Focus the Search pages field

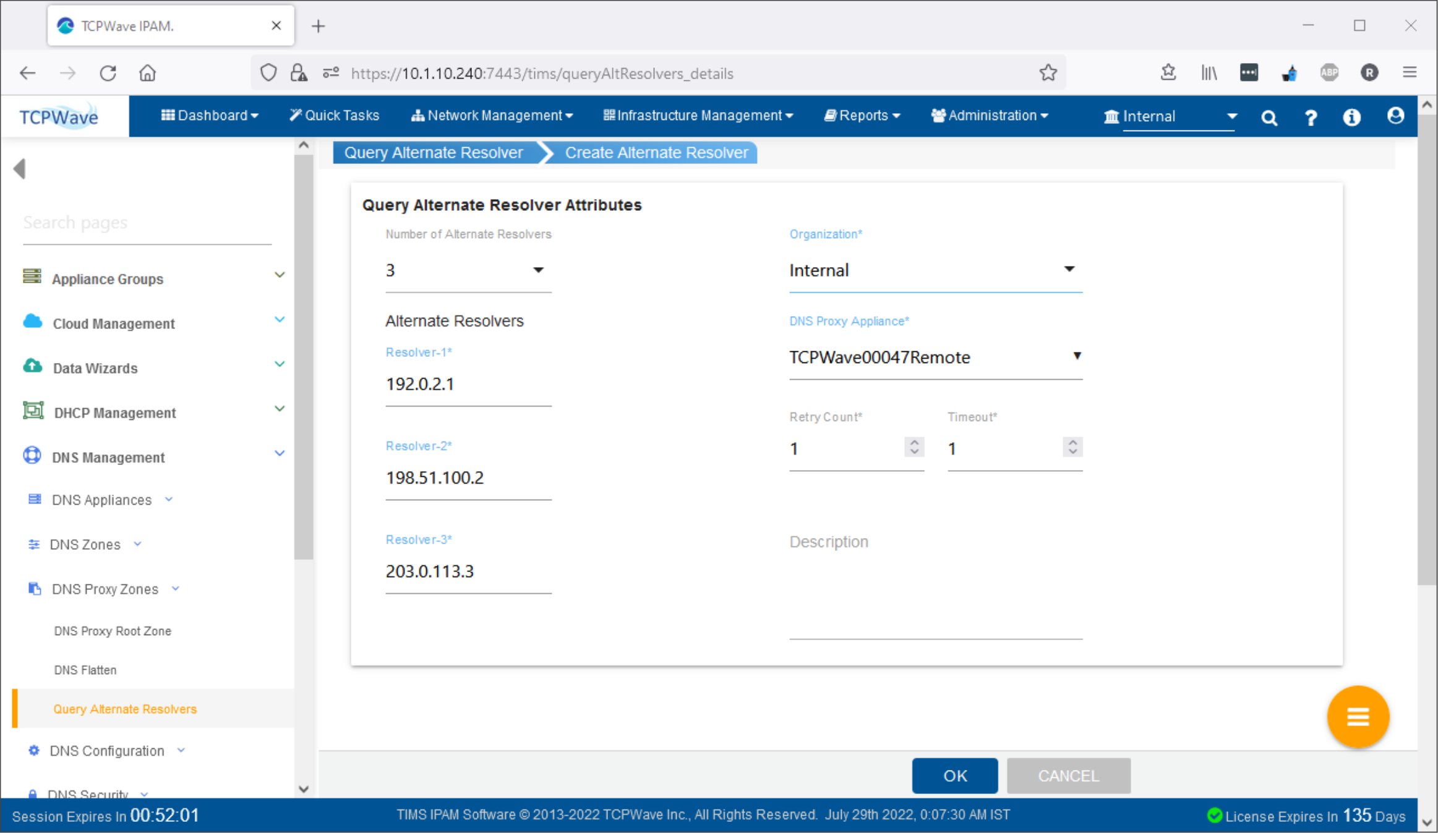click(147, 223)
